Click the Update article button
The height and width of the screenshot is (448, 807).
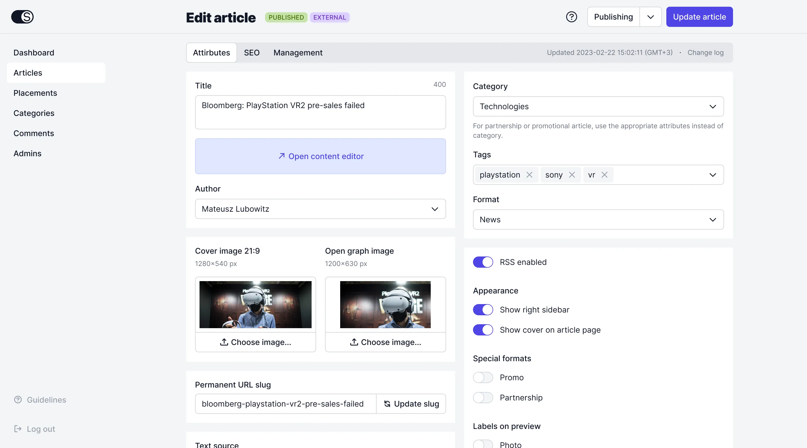(699, 17)
